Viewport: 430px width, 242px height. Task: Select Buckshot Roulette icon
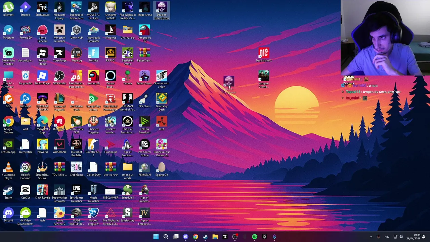coord(76,148)
